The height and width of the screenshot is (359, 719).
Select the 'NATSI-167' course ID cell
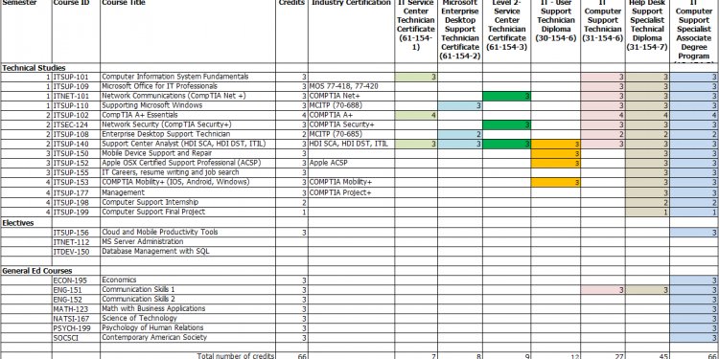click(x=76, y=319)
